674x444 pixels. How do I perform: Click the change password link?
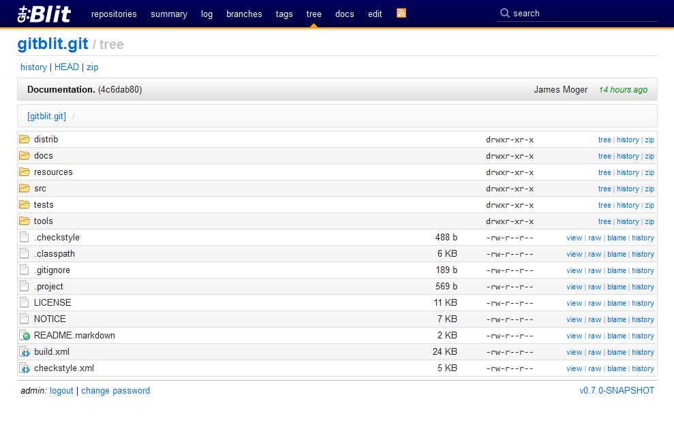pyautogui.click(x=116, y=390)
